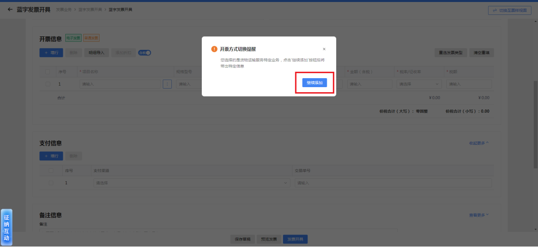Open the 征纳互动 floating widget
This screenshot has width=538, height=247.
tap(6, 228)
